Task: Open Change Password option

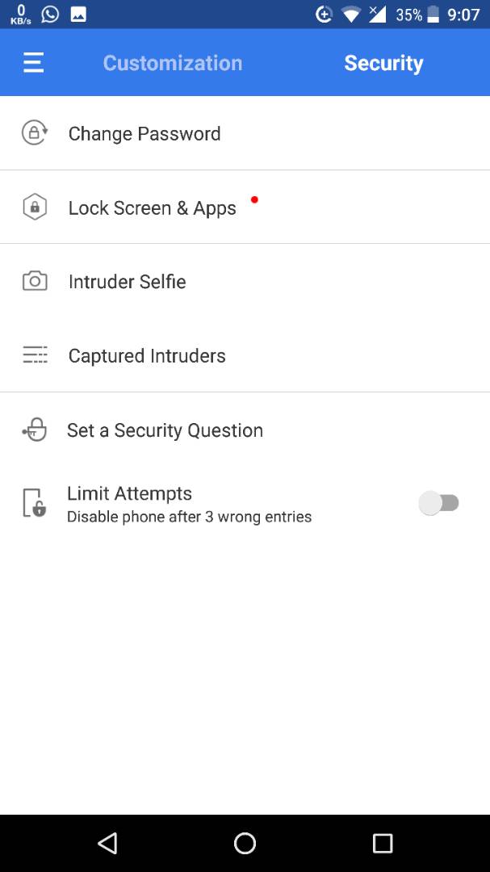Action: pos(144,133)
